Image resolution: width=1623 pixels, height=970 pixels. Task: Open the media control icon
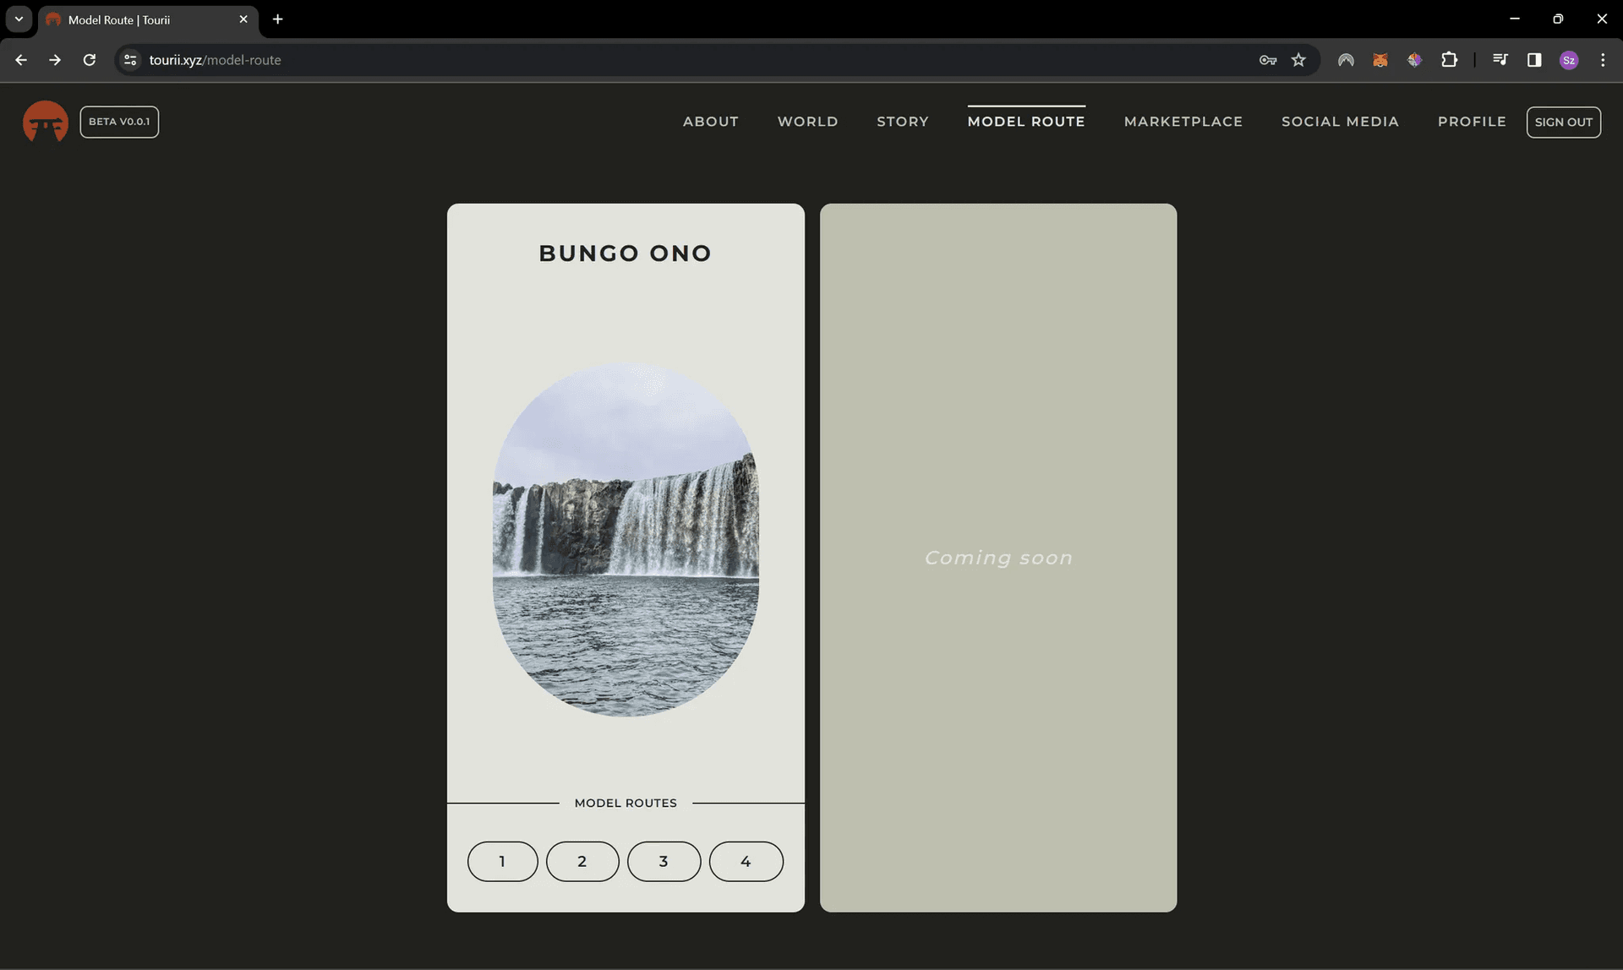pos(1500,60)
